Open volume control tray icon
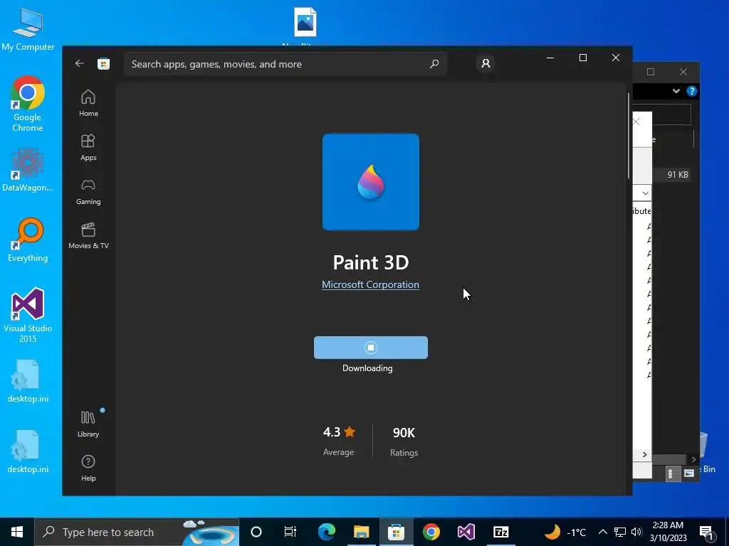 (636, 532)
